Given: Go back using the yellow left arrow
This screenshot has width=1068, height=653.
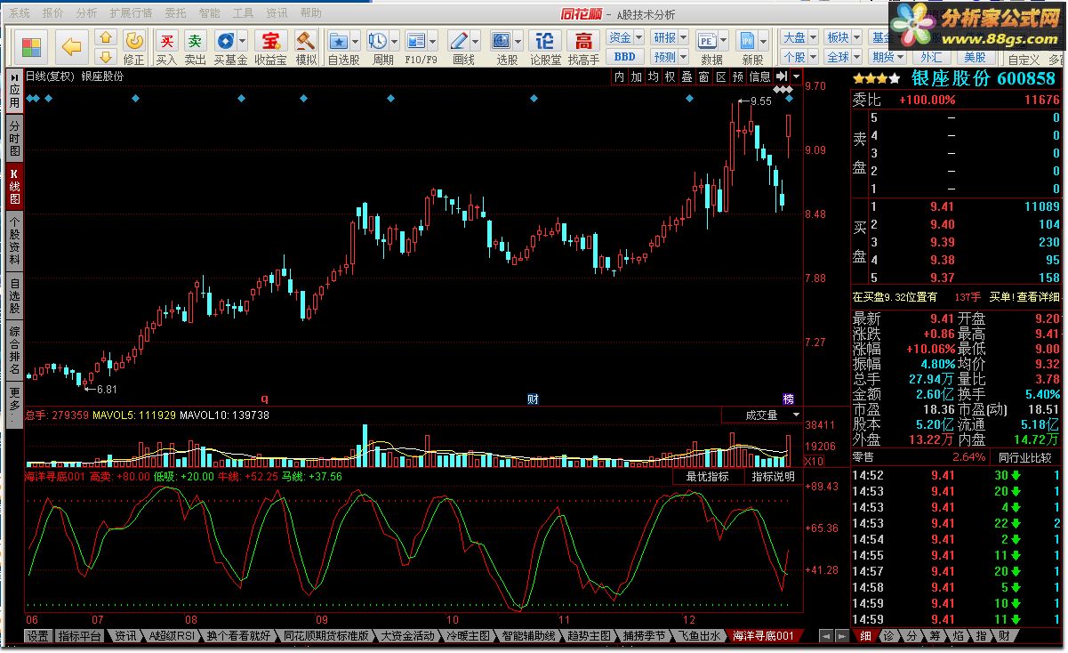Looking at the screenshot, I should click(x=72, y=46).
